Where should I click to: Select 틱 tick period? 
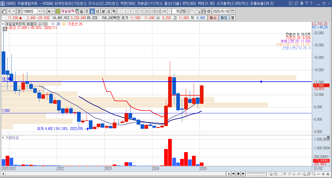(114, 11)
